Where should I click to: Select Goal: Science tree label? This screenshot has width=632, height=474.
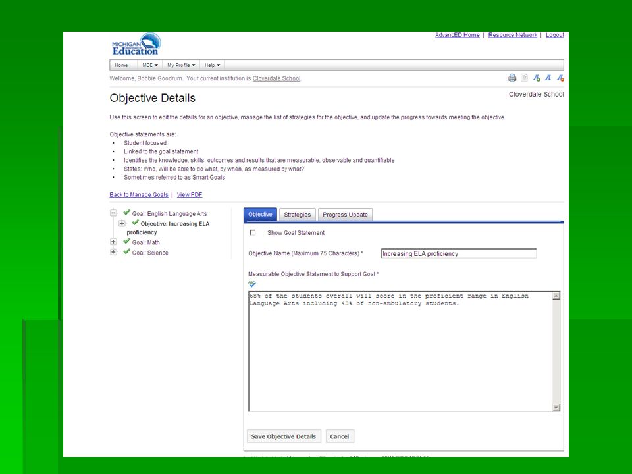pyautogui.click(x=150, y=253)
